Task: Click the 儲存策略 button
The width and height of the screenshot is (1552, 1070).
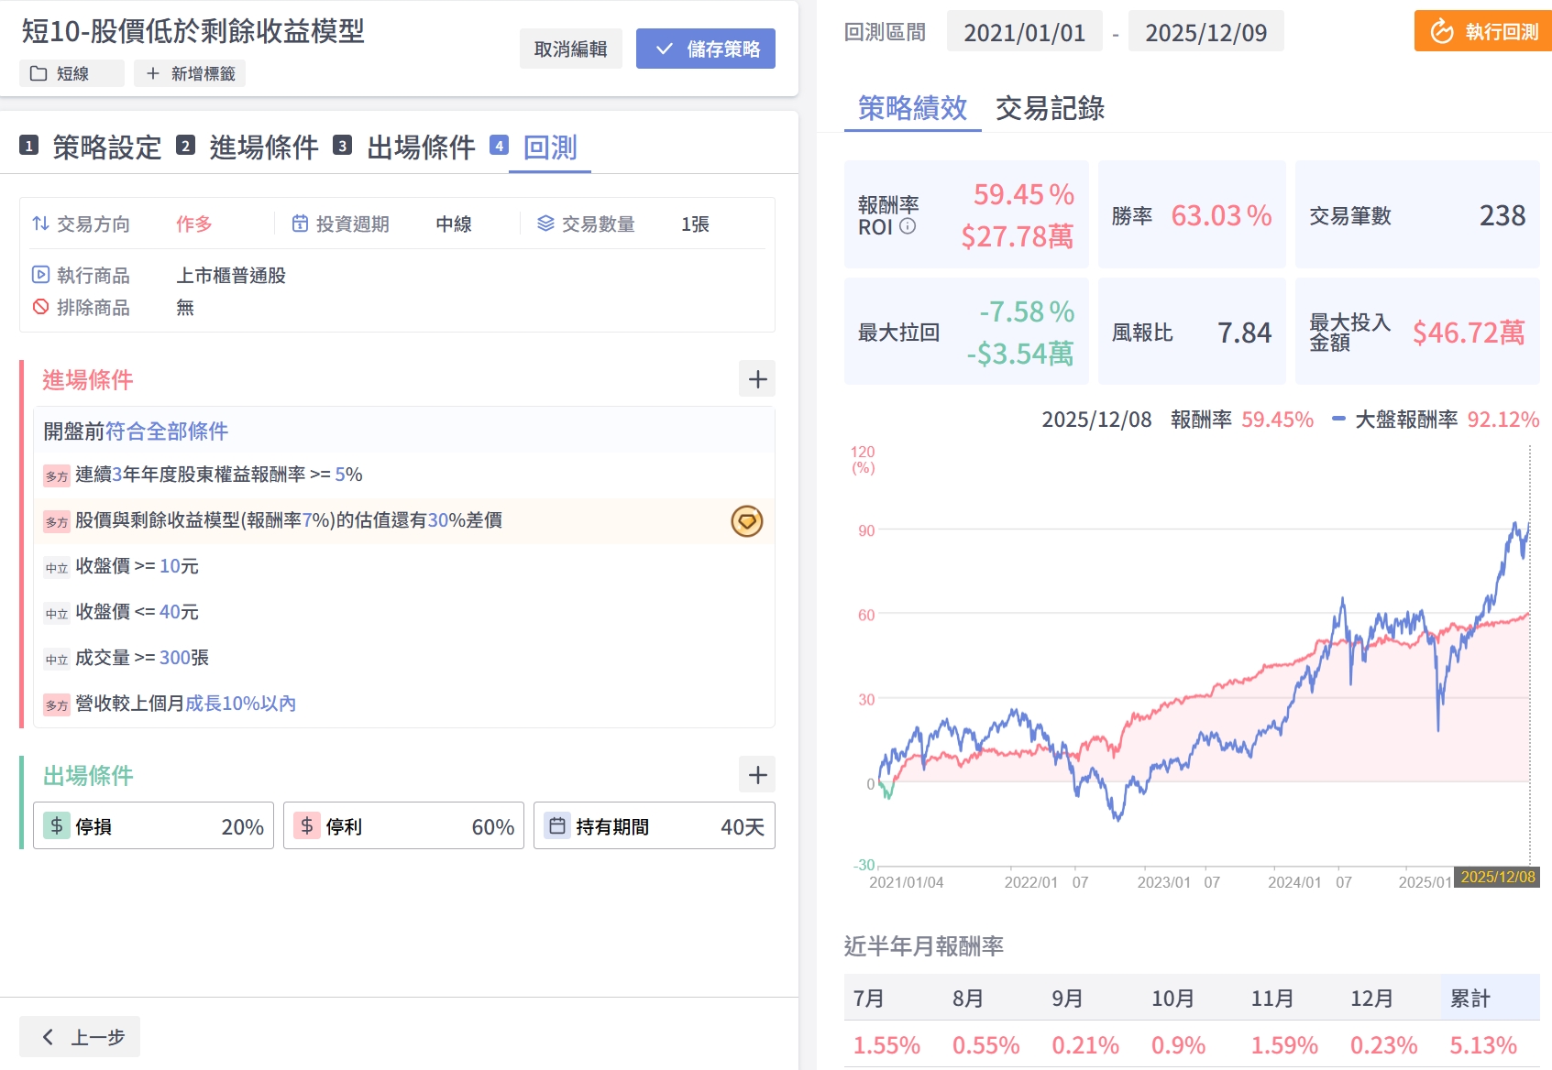Action: [x=705, y=49]
